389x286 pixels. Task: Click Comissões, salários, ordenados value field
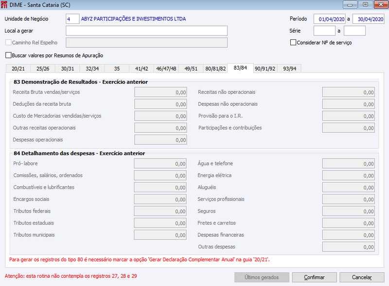coord(160,176)
